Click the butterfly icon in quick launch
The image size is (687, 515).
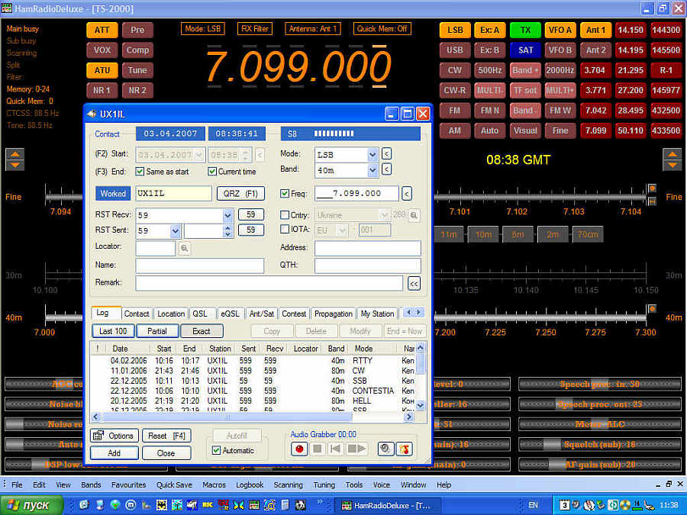tap(239, 505)
